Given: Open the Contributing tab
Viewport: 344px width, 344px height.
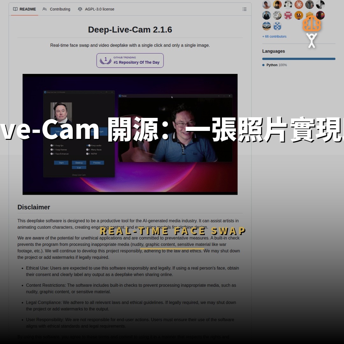Looking at the screenshot, I should (56, 9).
